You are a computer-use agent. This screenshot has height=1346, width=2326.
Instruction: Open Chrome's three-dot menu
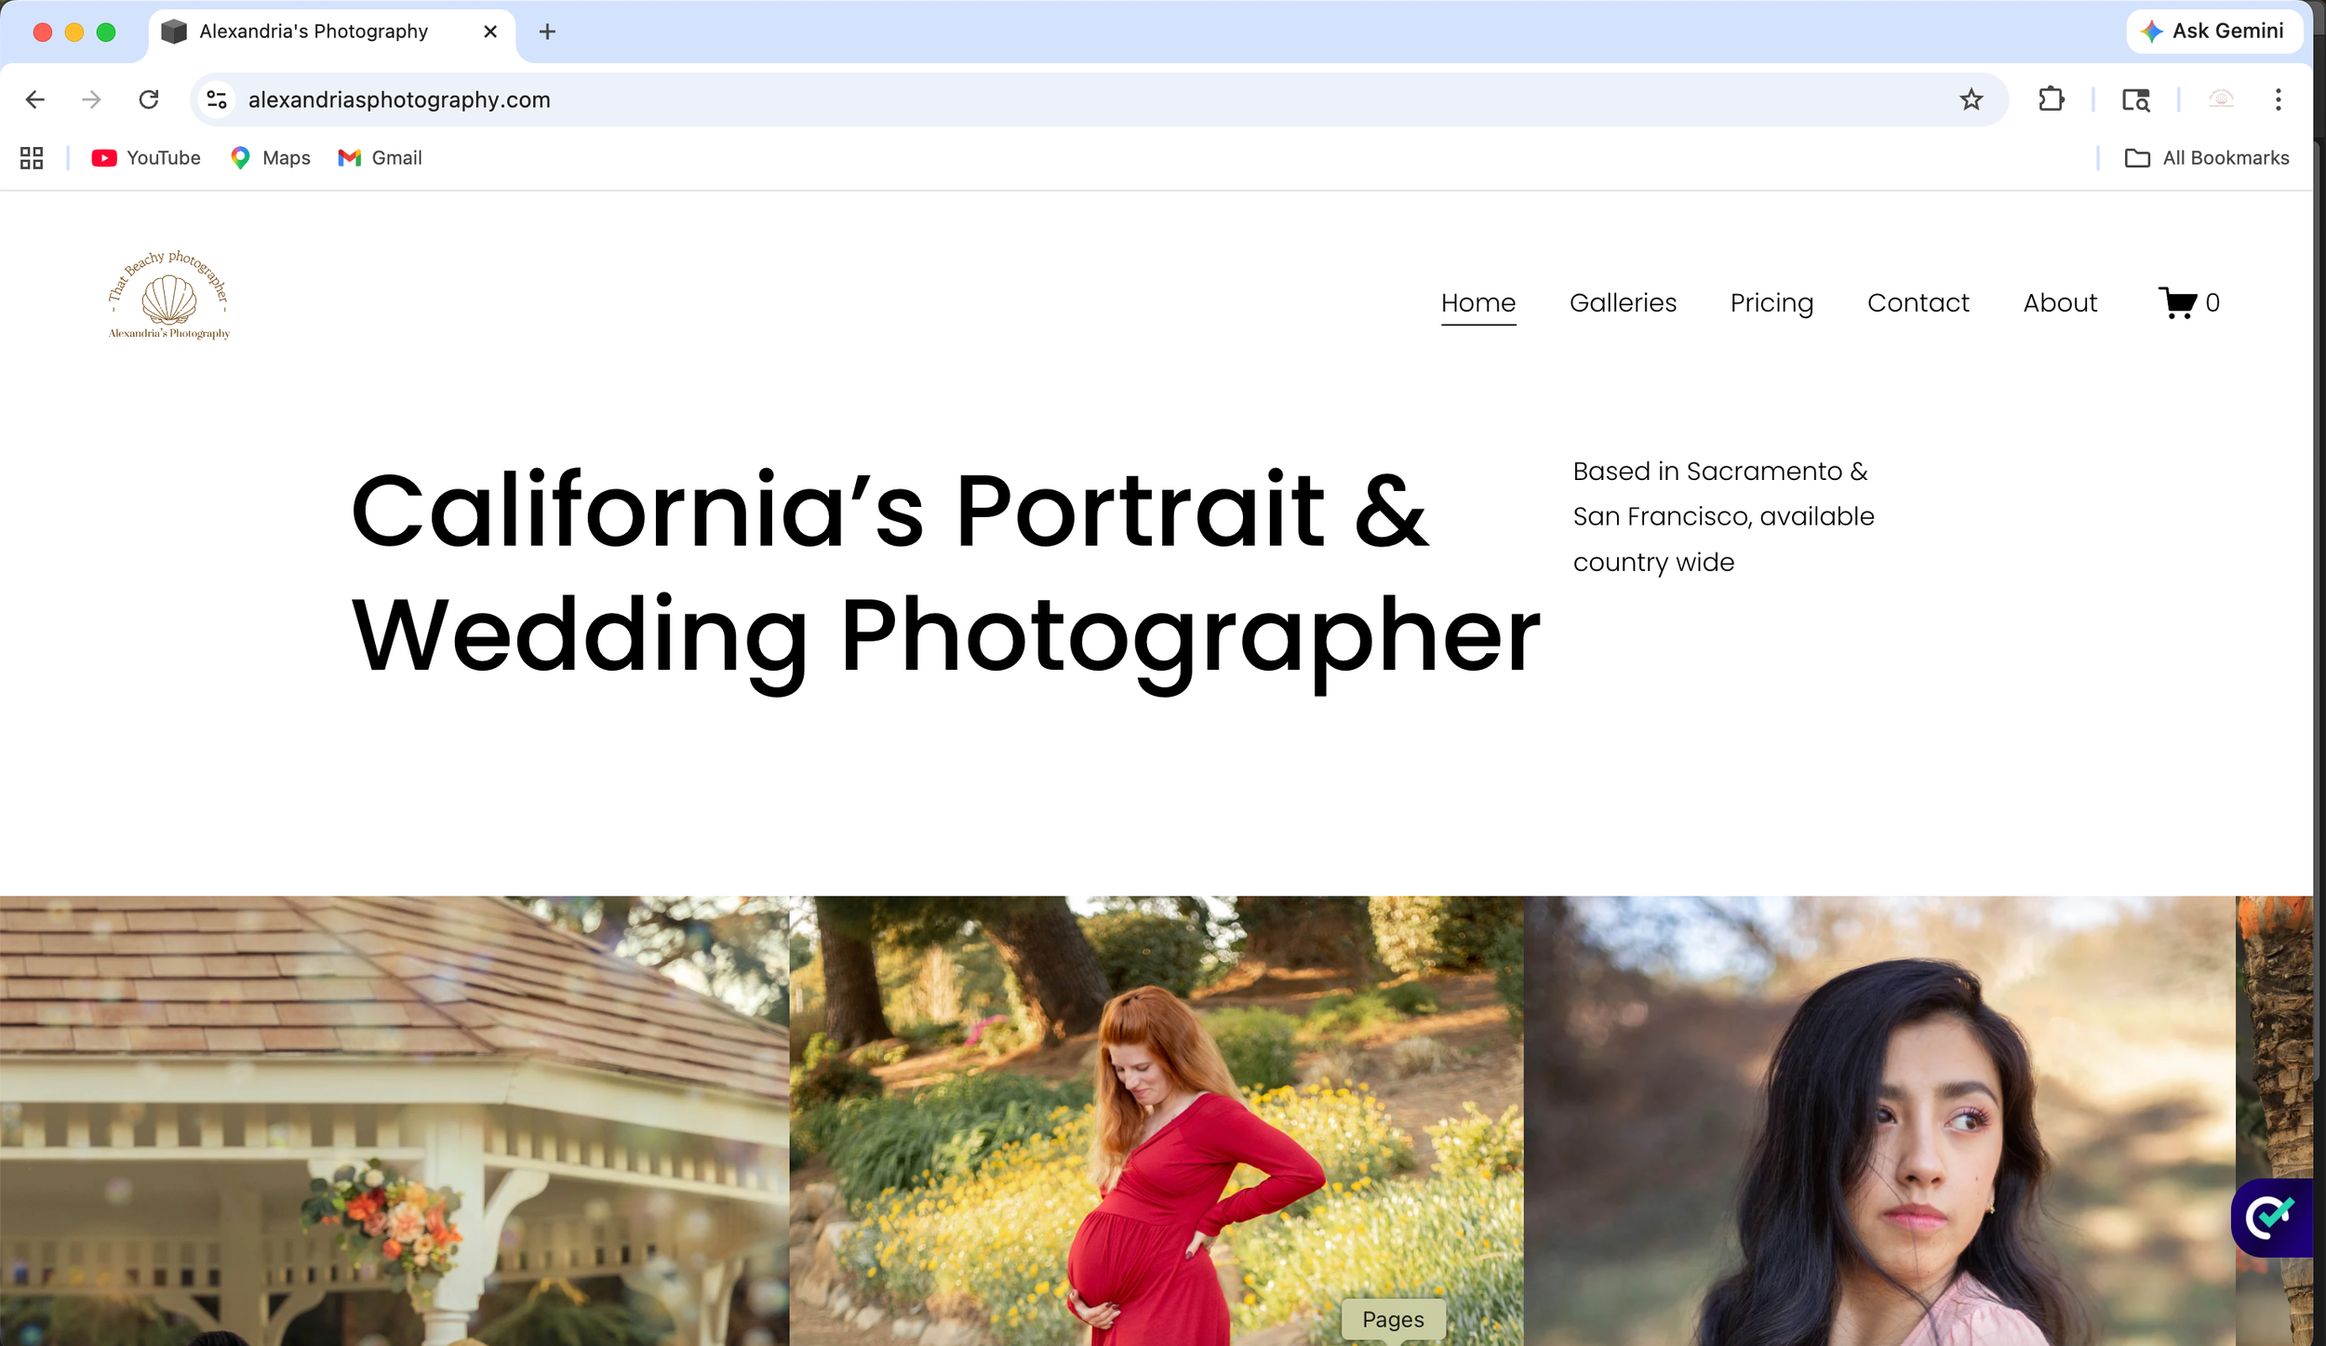click(2278, 100)
